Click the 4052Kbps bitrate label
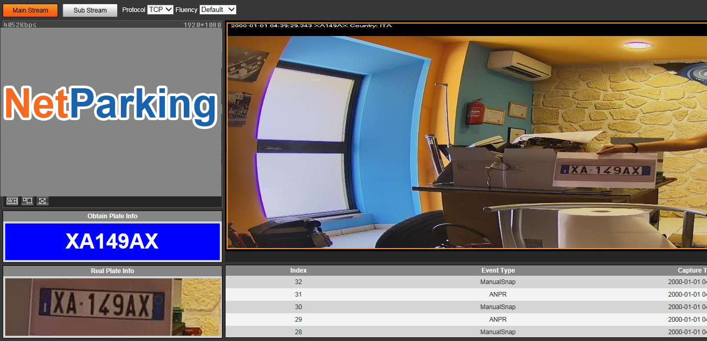This screenshot has width=707, height=341. click(20, 25)
